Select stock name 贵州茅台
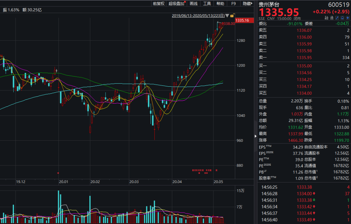The height and width of the screenshot is (224, 351). (x=269, y=5)
